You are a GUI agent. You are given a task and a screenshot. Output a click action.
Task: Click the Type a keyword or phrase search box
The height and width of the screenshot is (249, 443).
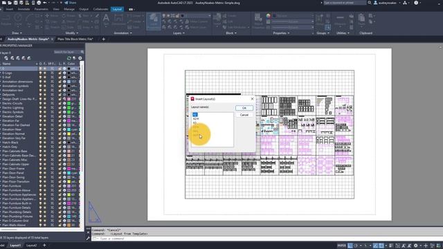coord(345,3)
